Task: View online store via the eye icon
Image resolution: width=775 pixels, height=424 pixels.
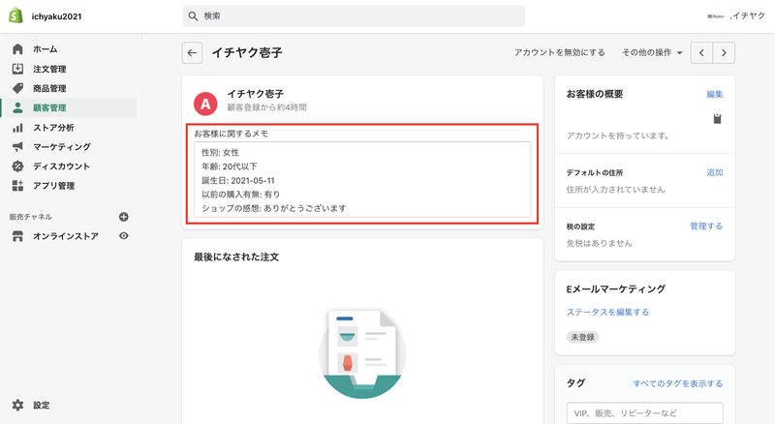Action: point(124,236)
